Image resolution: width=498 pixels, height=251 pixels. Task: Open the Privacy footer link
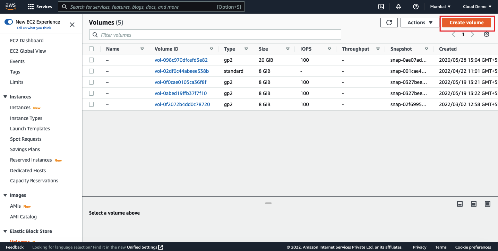(x=420, y=247)
